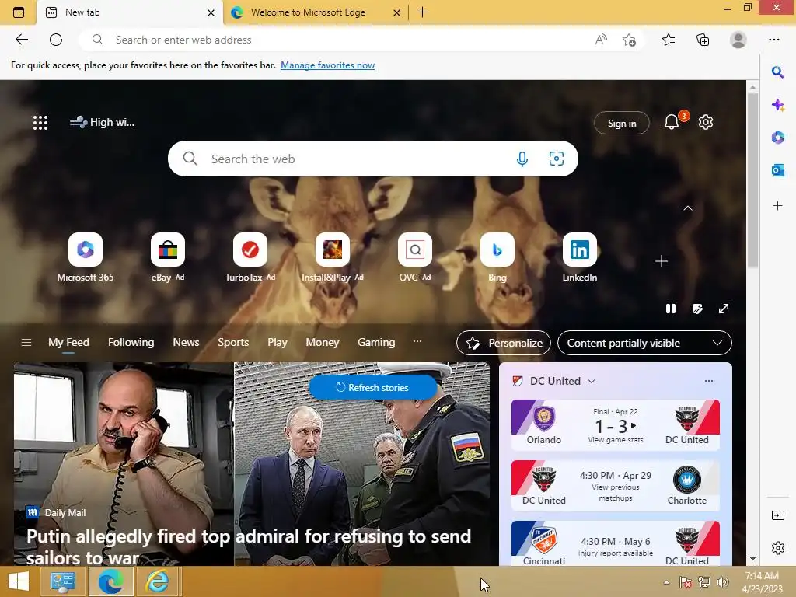Select the Gaming feed tab
Viewport: 796px width, 597px height.
click(x=376, y=343)
